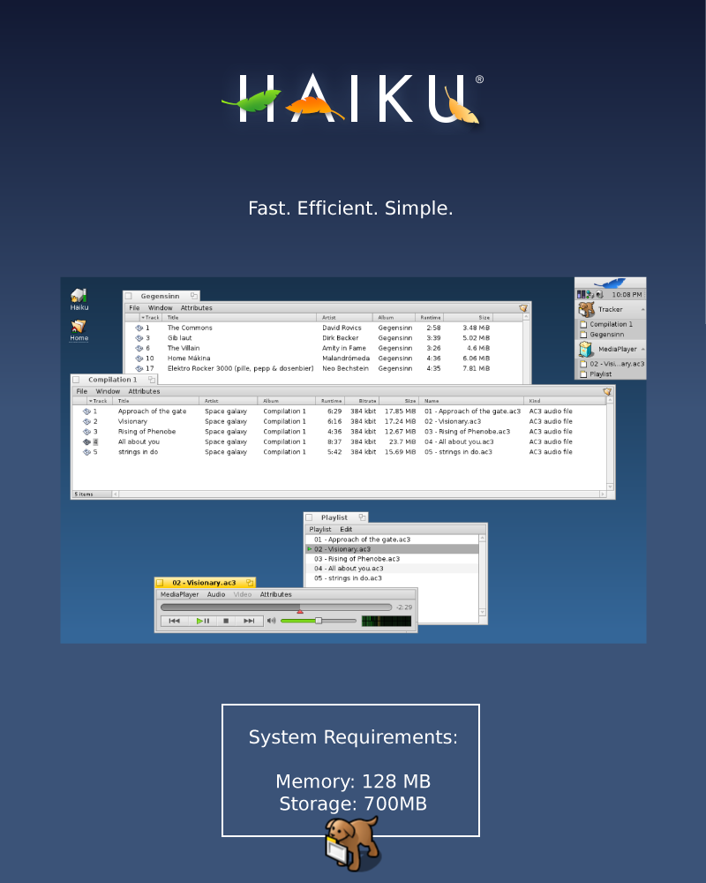Select 05 - strings in do.ac3 in Playlist window
This screenshot has height=883, width=706.
tap(392, 578)
